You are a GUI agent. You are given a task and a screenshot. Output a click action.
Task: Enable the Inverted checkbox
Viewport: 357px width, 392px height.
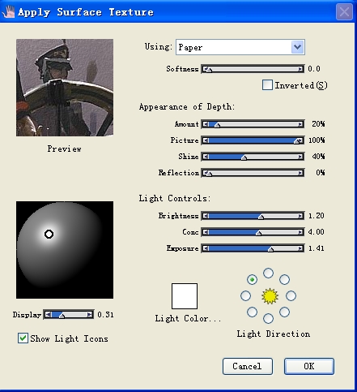click(267, 85)
